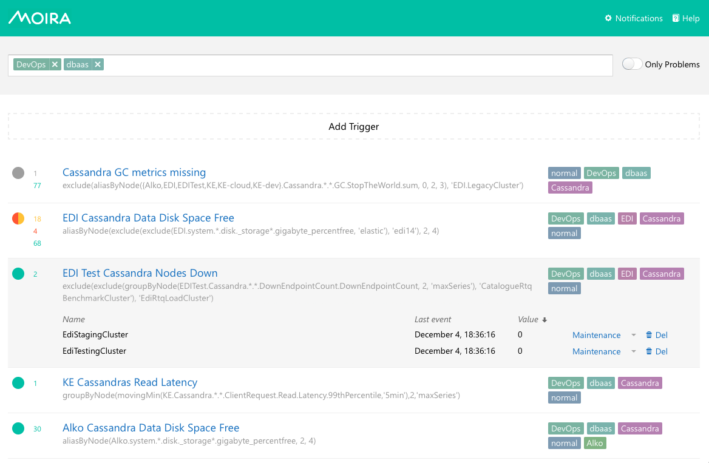Open KE Cassandras Read Latency trigger
709x463 pixels.
[130, 382]
